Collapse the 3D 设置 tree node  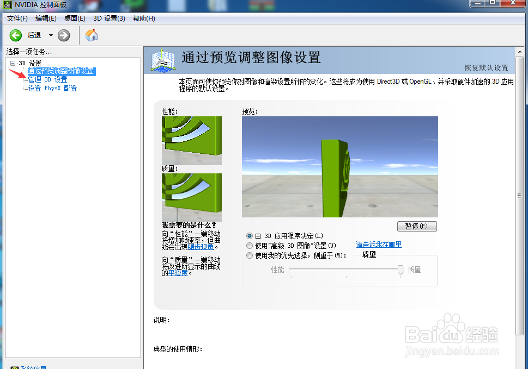coord(13,63)
